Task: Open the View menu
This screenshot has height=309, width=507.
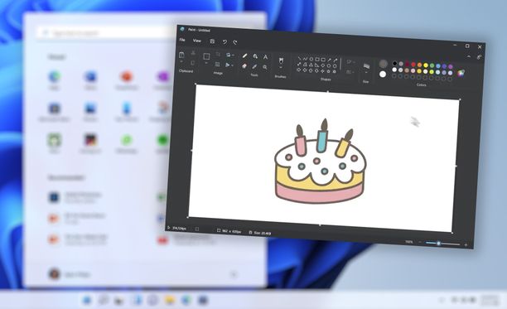Action: coord(197,41)
